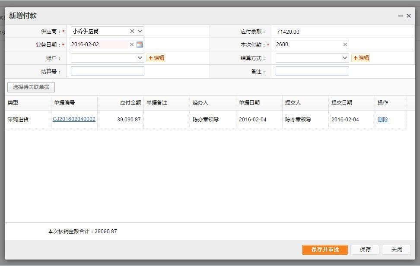Click into the 结算号 input field
420x266 pixels.
(x=107, y=72)
